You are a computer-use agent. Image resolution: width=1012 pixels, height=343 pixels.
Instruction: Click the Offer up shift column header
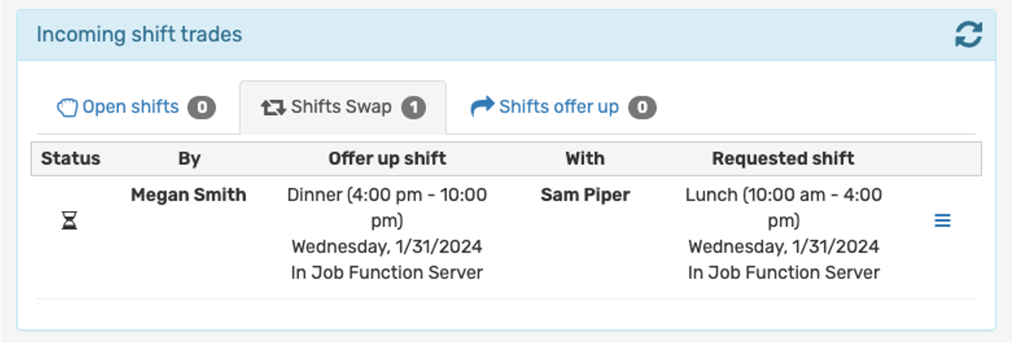point(387,159)
